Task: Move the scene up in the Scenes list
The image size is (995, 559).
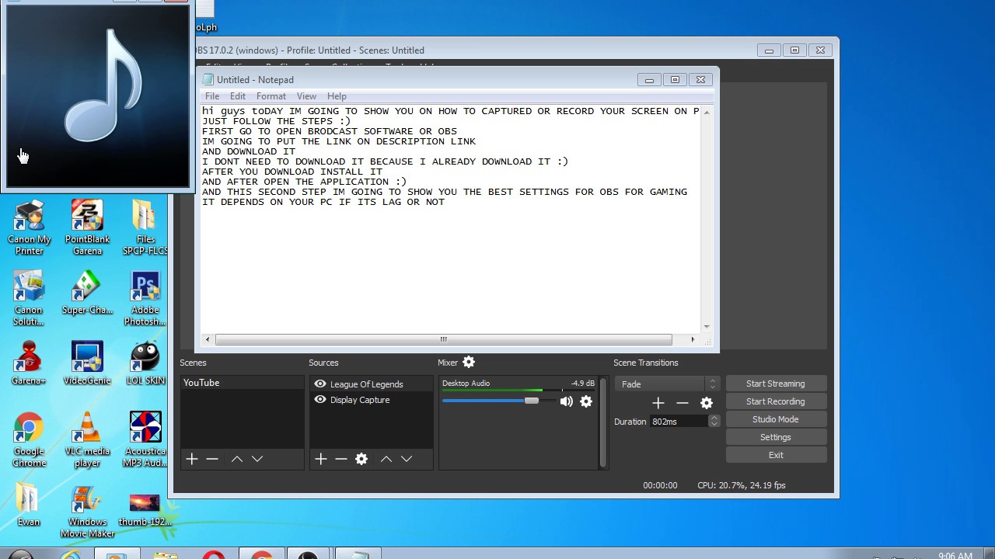Action: (237, 459)
